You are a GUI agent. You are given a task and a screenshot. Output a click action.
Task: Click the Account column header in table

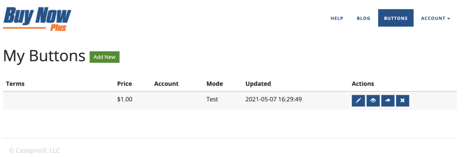click(x=166, y=84)
